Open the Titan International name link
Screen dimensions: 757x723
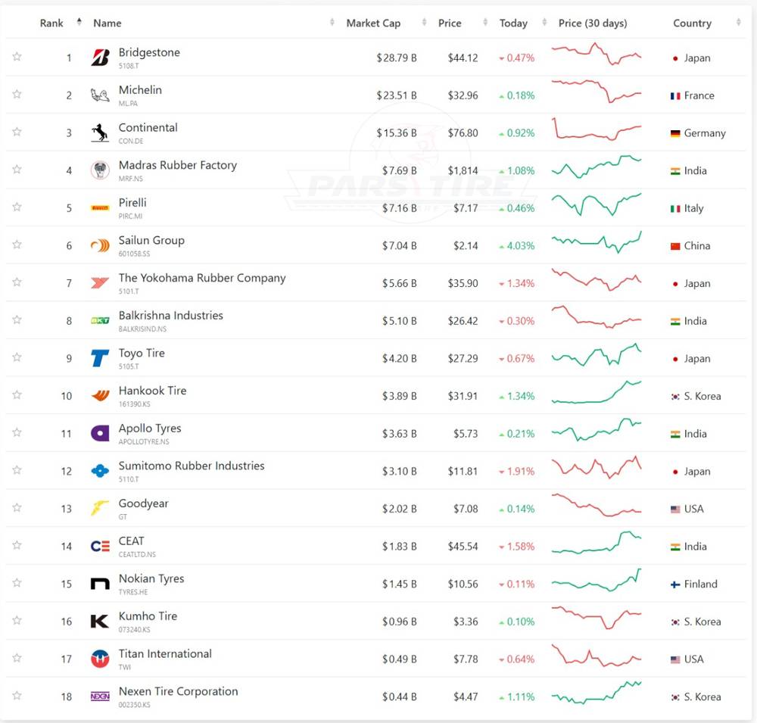(165, 653)
